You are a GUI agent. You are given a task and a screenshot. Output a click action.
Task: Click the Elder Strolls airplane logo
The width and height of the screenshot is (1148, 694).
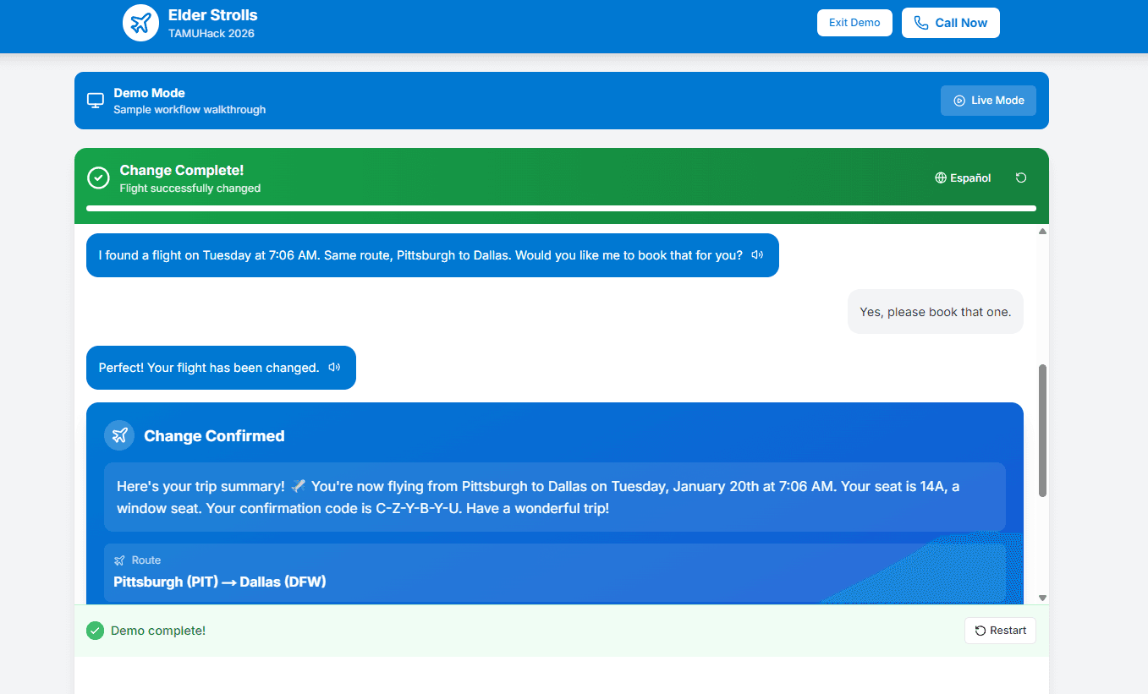coord(141,23)
